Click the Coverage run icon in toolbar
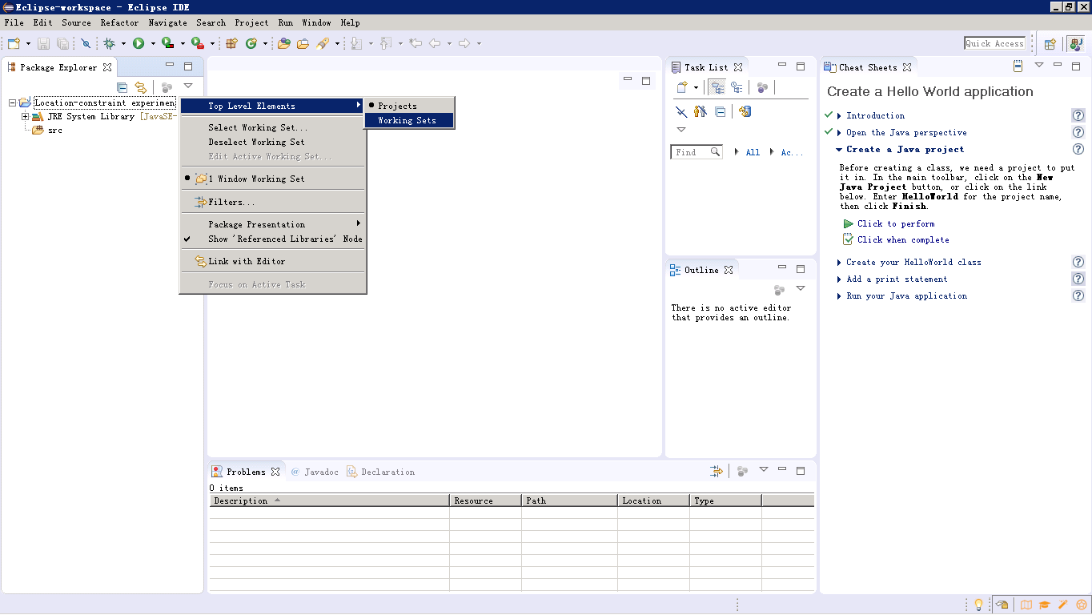 (x=167, y=43)
